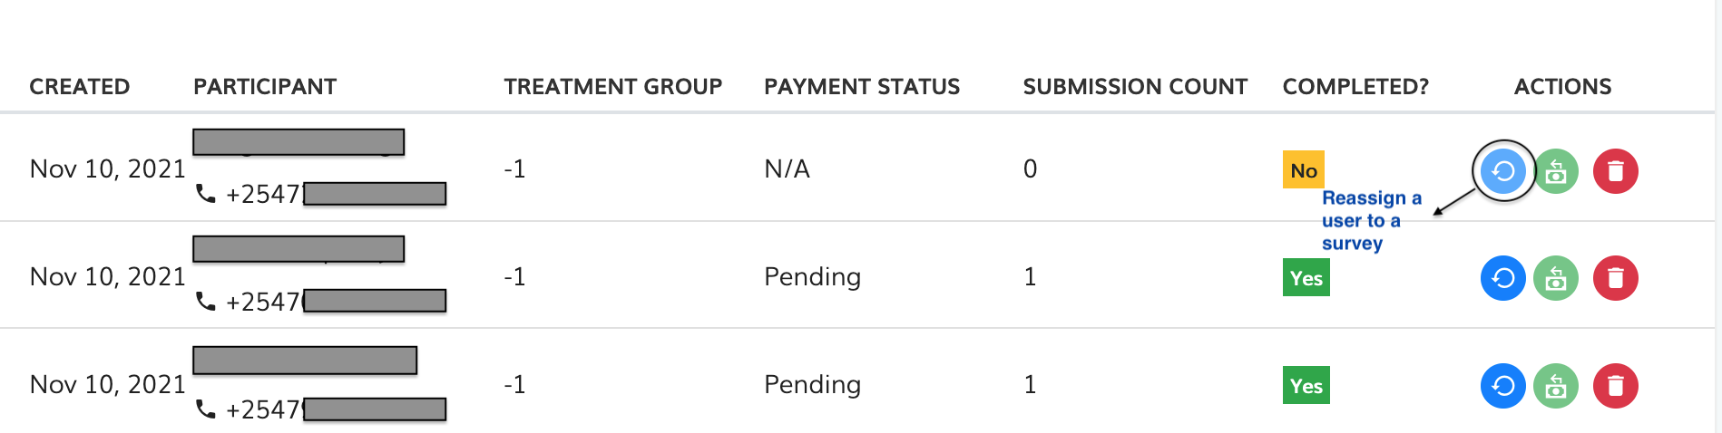Reassign the second row participant to a survey
The width and height of the screenshot is (1722, 433).
pyautogui.click(x=1502, y=278)
